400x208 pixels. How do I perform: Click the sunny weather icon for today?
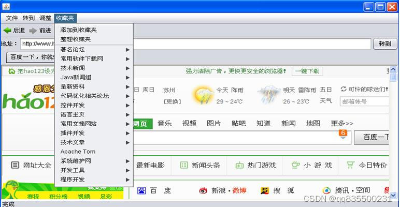click(203, 96)
